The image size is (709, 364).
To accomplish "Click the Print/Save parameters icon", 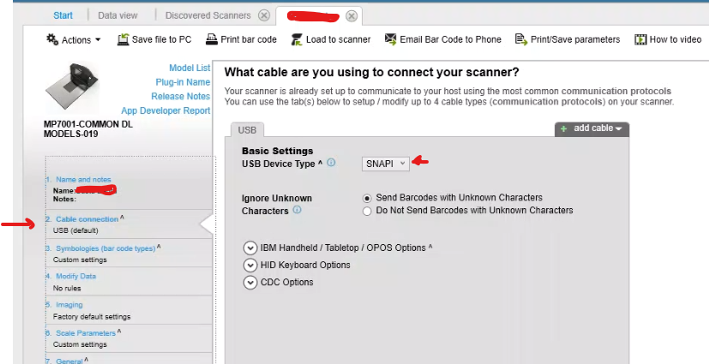I will tap(520, 39).
